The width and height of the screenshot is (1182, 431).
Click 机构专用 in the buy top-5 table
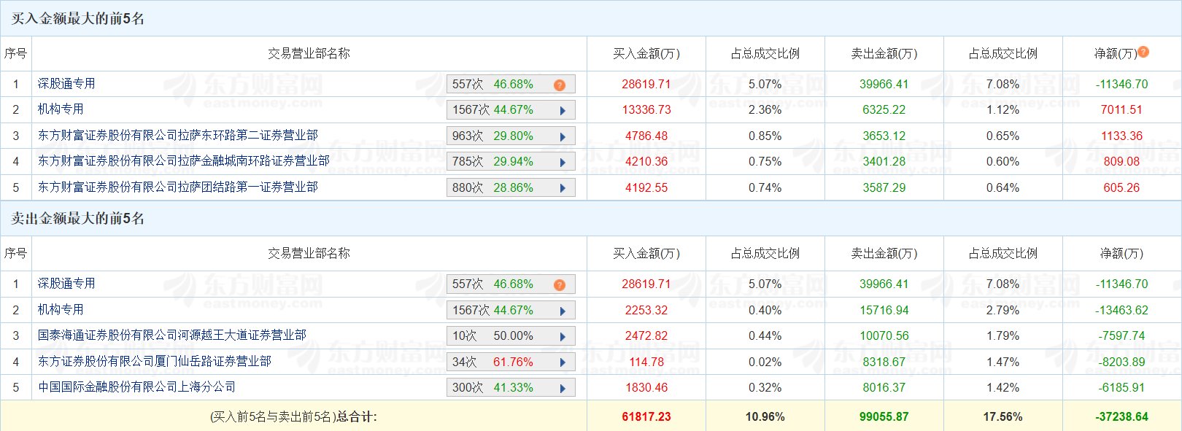tap(61, 109)
